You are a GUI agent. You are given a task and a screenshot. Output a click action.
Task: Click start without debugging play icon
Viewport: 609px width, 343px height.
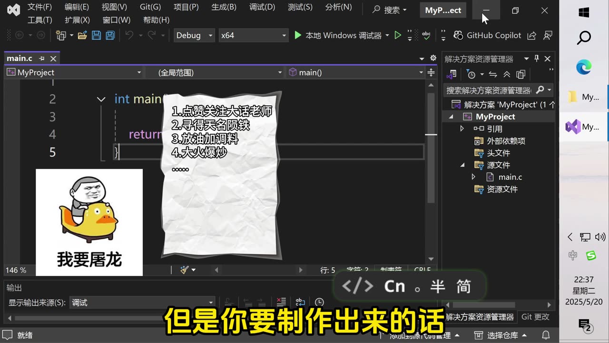tap(398, 35)
